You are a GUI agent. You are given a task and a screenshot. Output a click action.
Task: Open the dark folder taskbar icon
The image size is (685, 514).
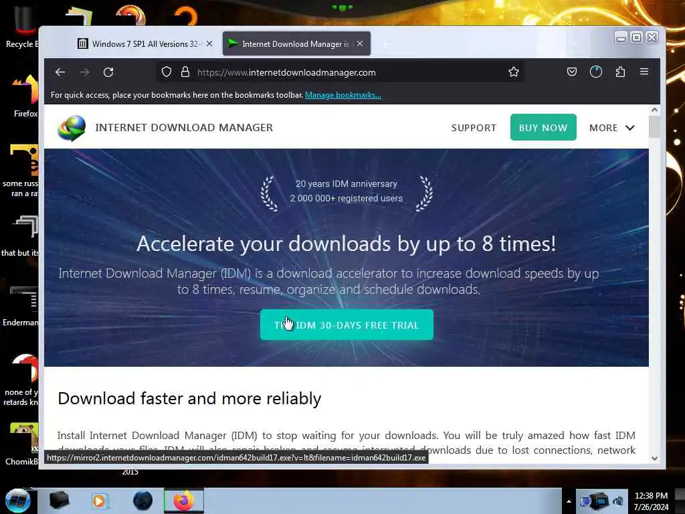coord(59,501)
